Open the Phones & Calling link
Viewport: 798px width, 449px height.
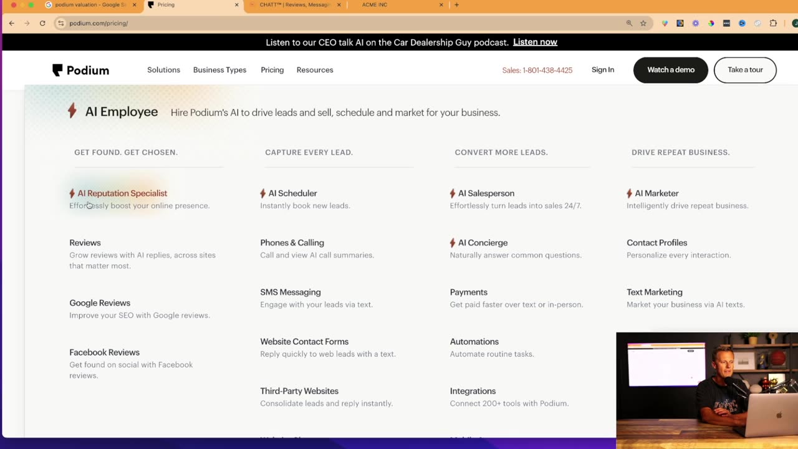pyautogui.click(x=292, y=243)
